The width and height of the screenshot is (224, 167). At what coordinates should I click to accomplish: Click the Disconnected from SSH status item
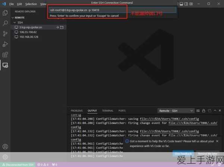point(18,165)
